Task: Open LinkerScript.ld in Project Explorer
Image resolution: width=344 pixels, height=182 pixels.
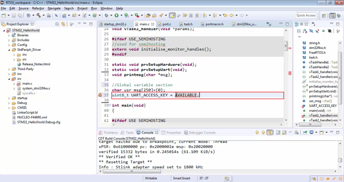Action: click(27, 112)
